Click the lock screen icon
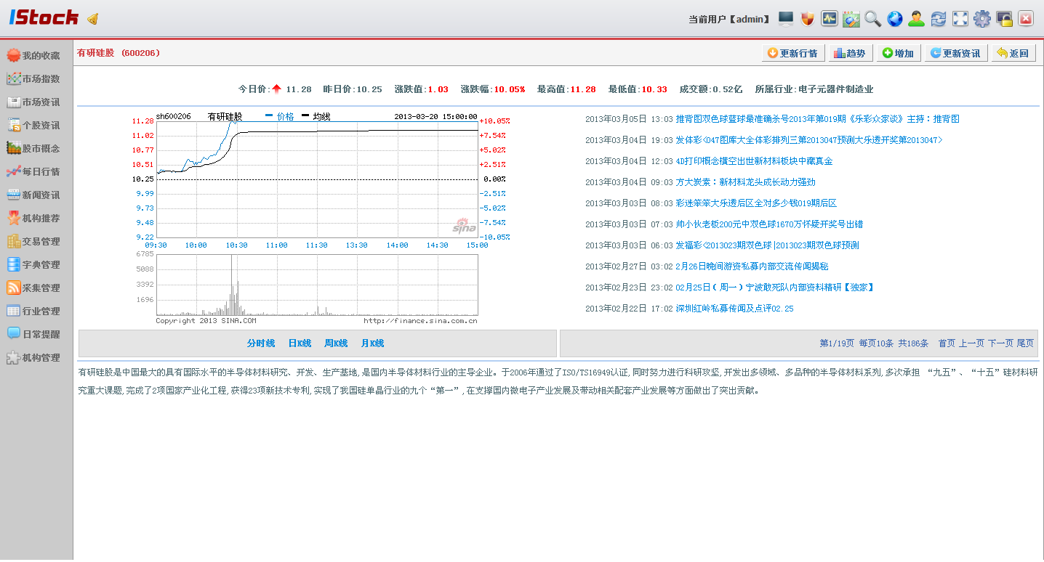 coord(1004,19)
